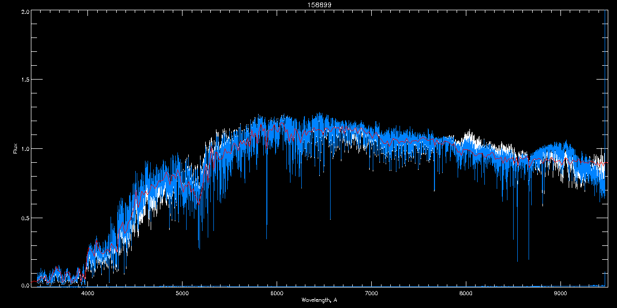Select the 5000 wavelength tick label

click(x=182, y=293)
